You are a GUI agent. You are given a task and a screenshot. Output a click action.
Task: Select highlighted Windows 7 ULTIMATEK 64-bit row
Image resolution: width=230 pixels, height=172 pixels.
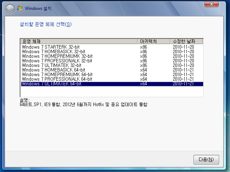point(112,84)
